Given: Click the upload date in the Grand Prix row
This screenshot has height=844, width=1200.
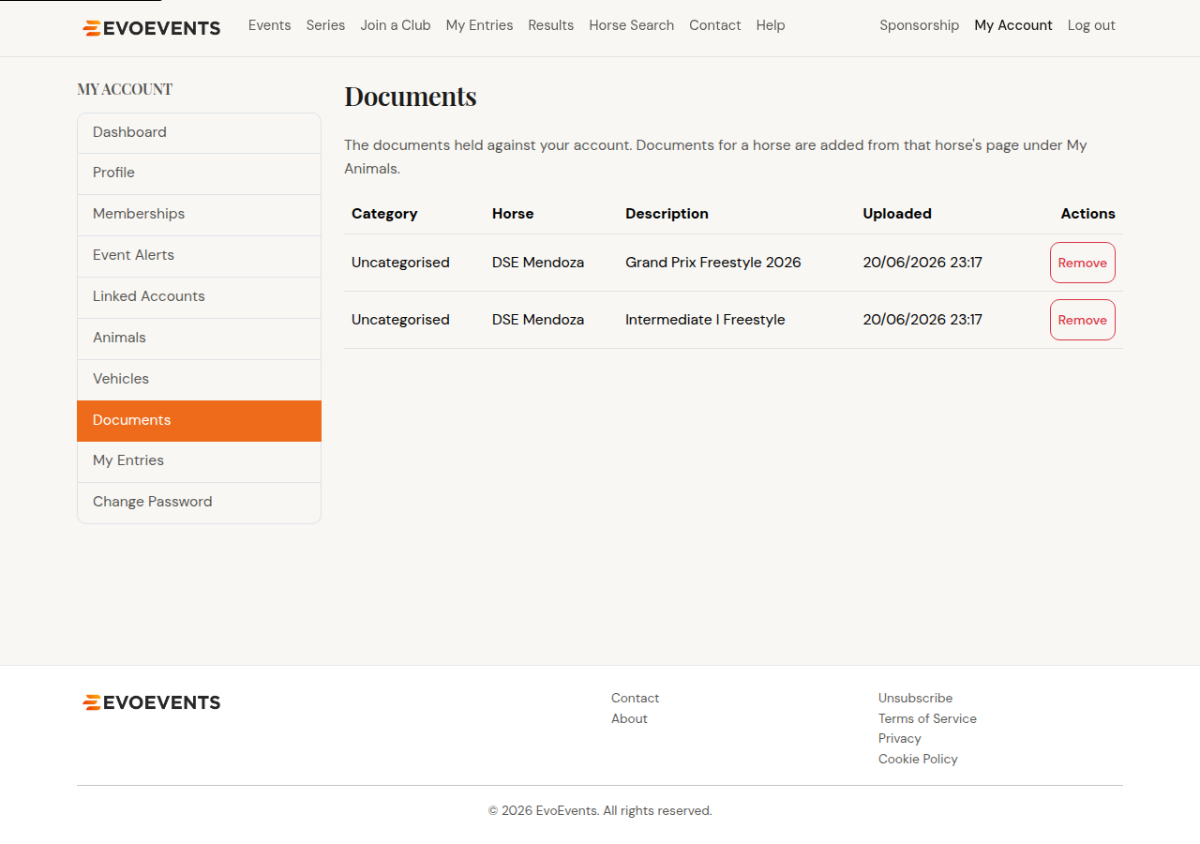Looking at the screenshot, I should pos(922,263).
